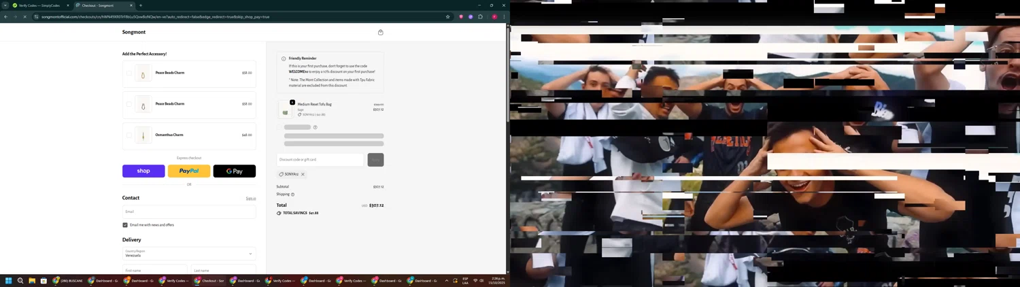Apply the entered discount code

tap(375, 160)
